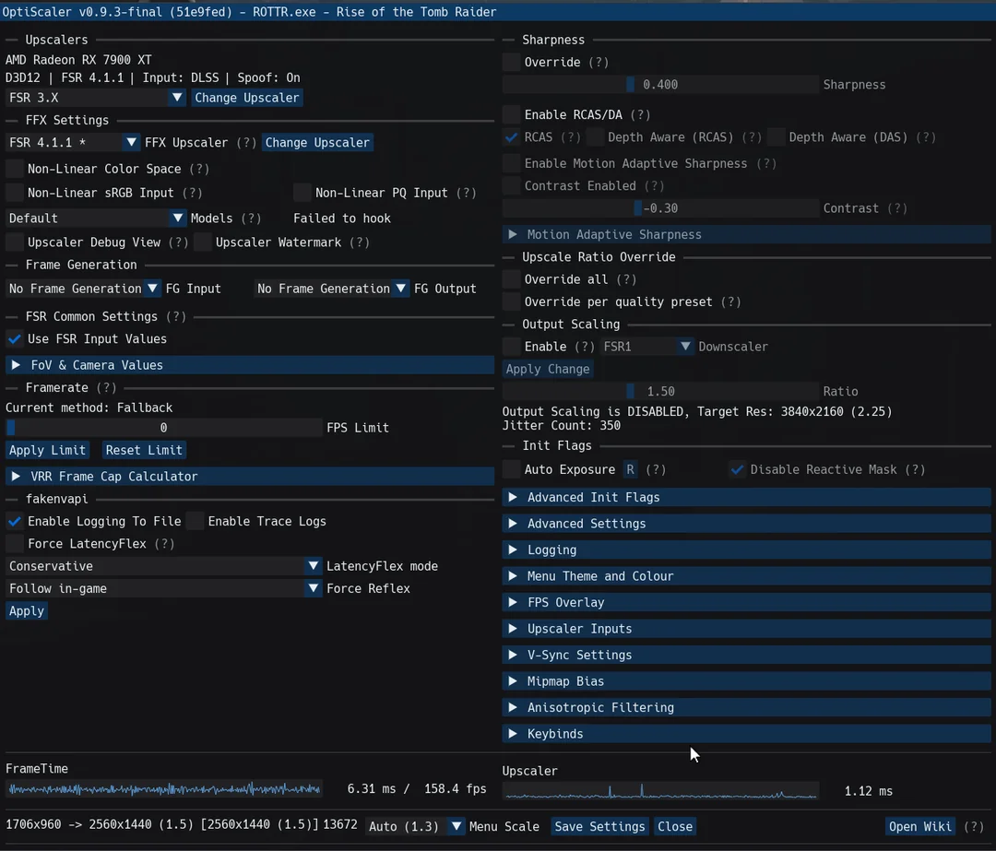Adjust the Output Scaling Ratio slider
This screenshot has width=996, height=851.
click(x=660, y=392)
